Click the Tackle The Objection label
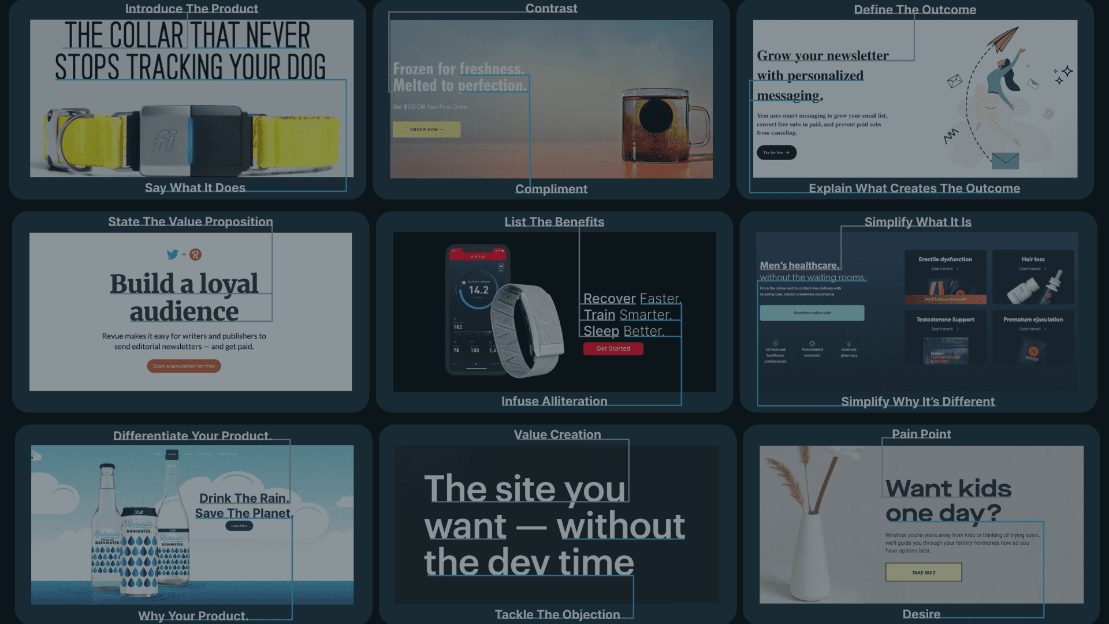1109x624 pixels. pos(557,614)
